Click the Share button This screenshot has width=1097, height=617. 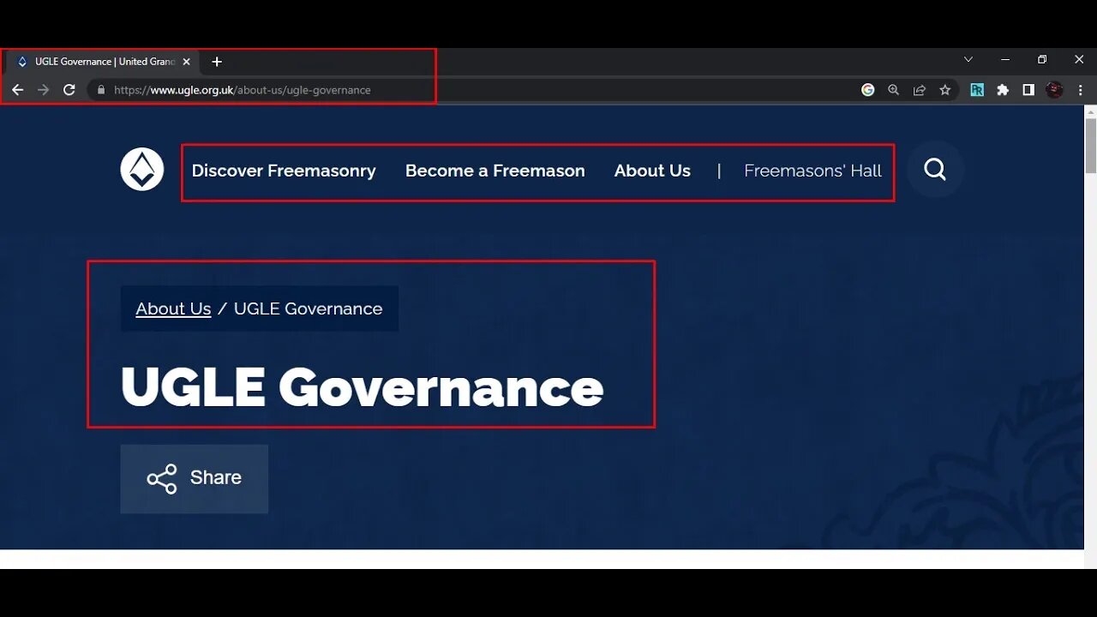(195, 478)
